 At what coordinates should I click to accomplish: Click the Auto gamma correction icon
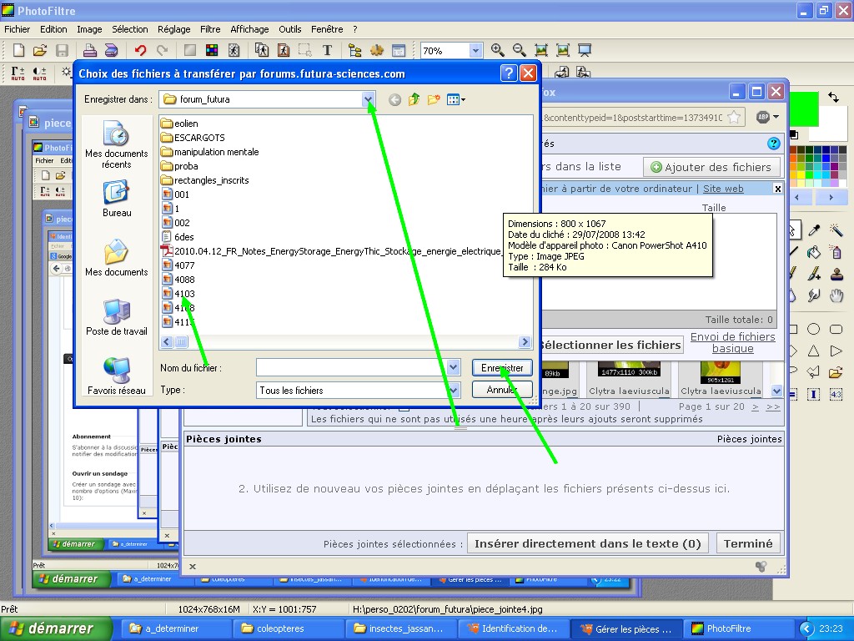point(18,73)
